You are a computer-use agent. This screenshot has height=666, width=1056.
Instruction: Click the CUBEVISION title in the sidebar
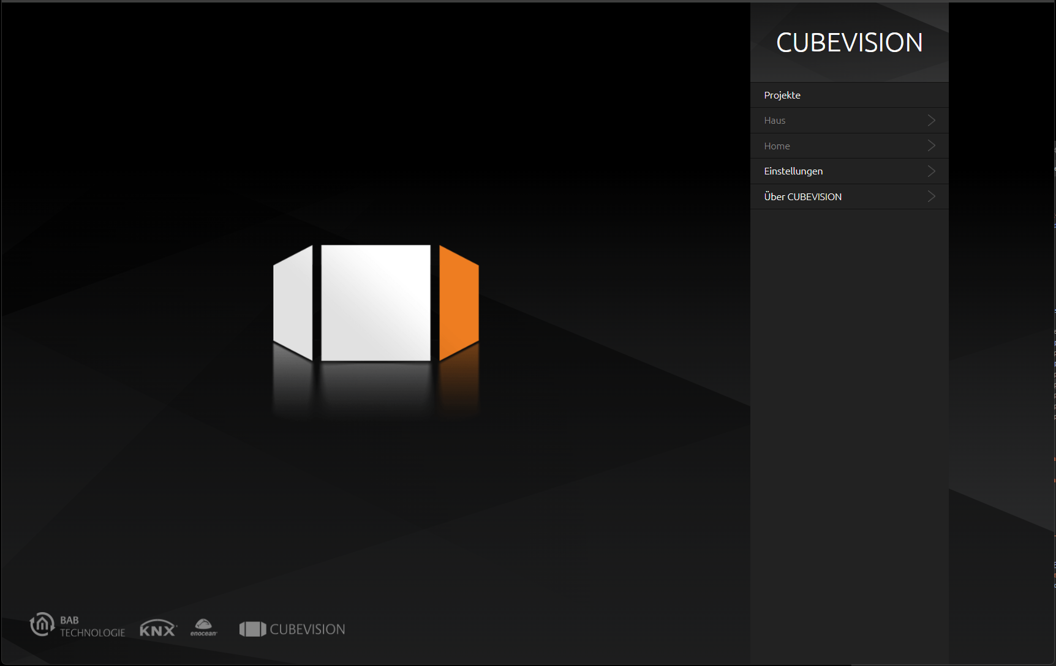849,43
